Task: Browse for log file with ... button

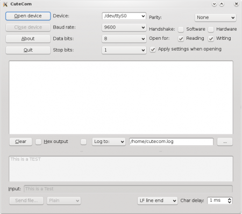Action: tap(225, 142)
